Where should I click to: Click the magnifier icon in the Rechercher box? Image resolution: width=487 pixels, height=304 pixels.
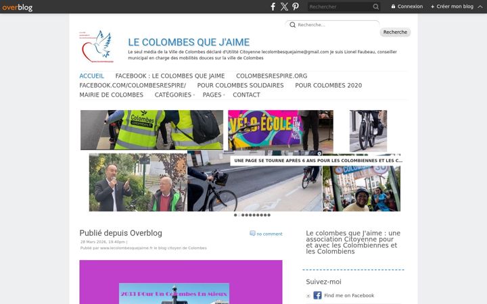pyautogui.click(x=376, y=7)
